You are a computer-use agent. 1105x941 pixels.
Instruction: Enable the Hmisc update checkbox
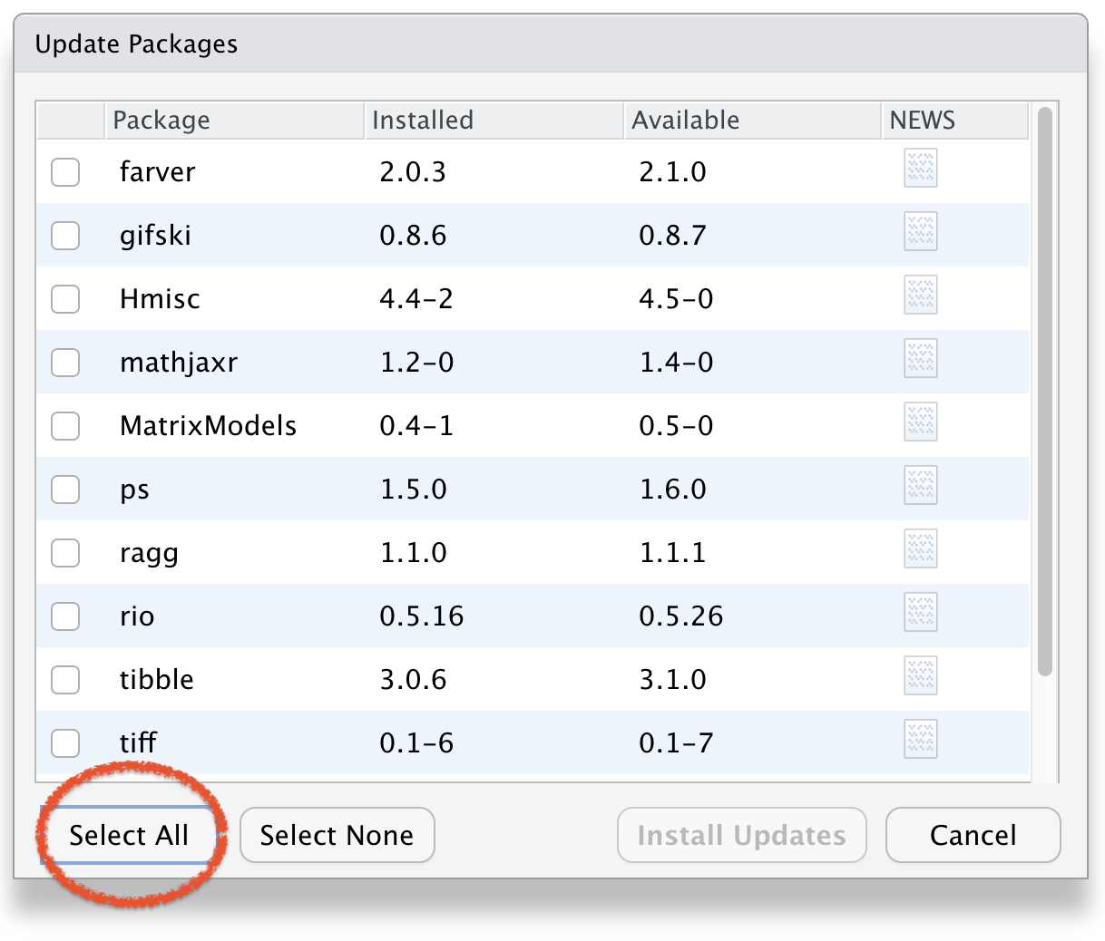coord(65,299)
